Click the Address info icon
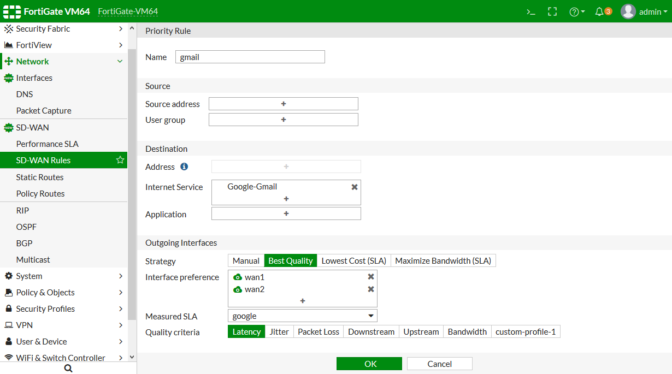Image resolution: width=672 pixels, height=374 pixels. tap(184, 167)
